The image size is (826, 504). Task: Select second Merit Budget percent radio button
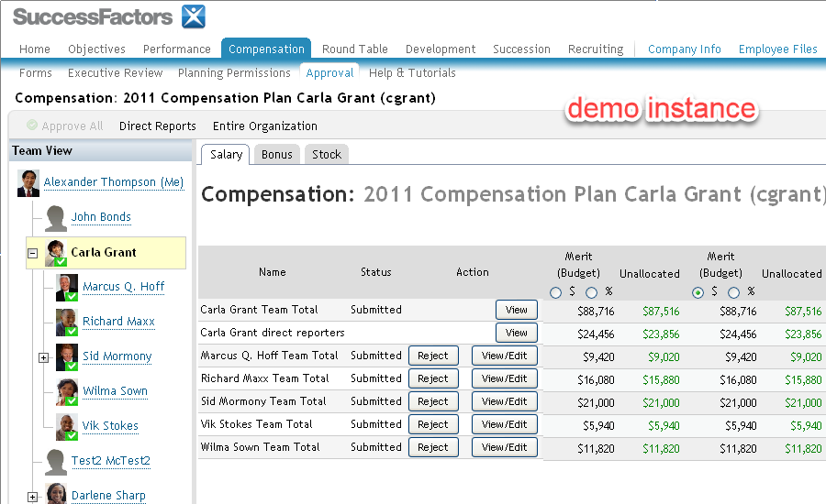pos(734,292)
